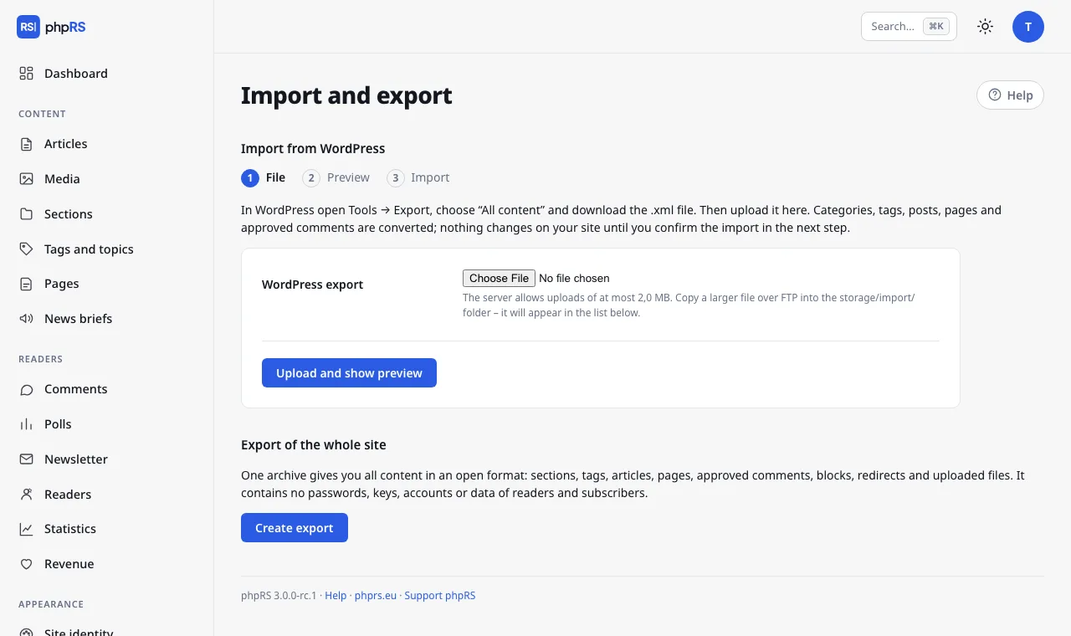Click the Dashboard grid icon
This screenshot has width=1071, height=636.
(27, 74)
